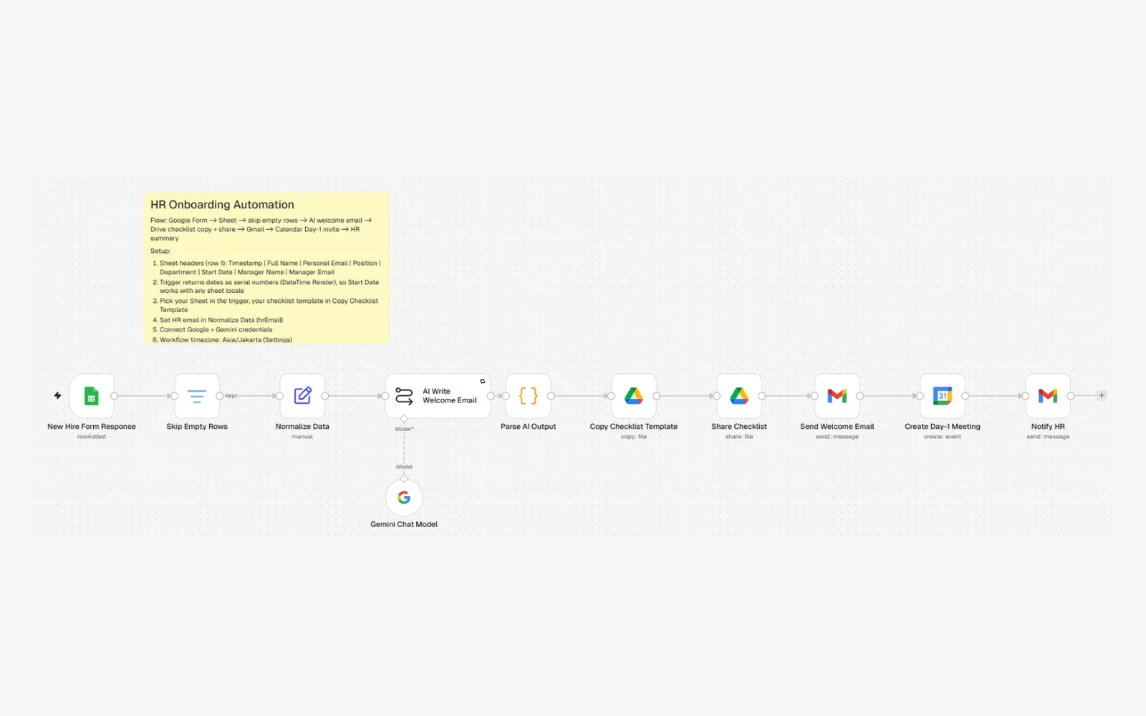Select the Parse AI Output code node

pyautogui.click(x=529, y=396)
